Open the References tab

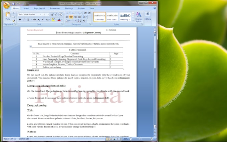point(55,8)
